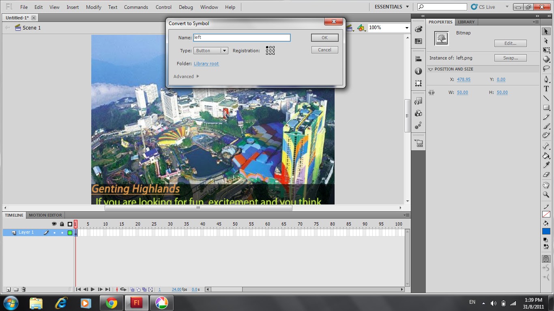
Task: Select the Lasso tool
Action: coord(546,68)
